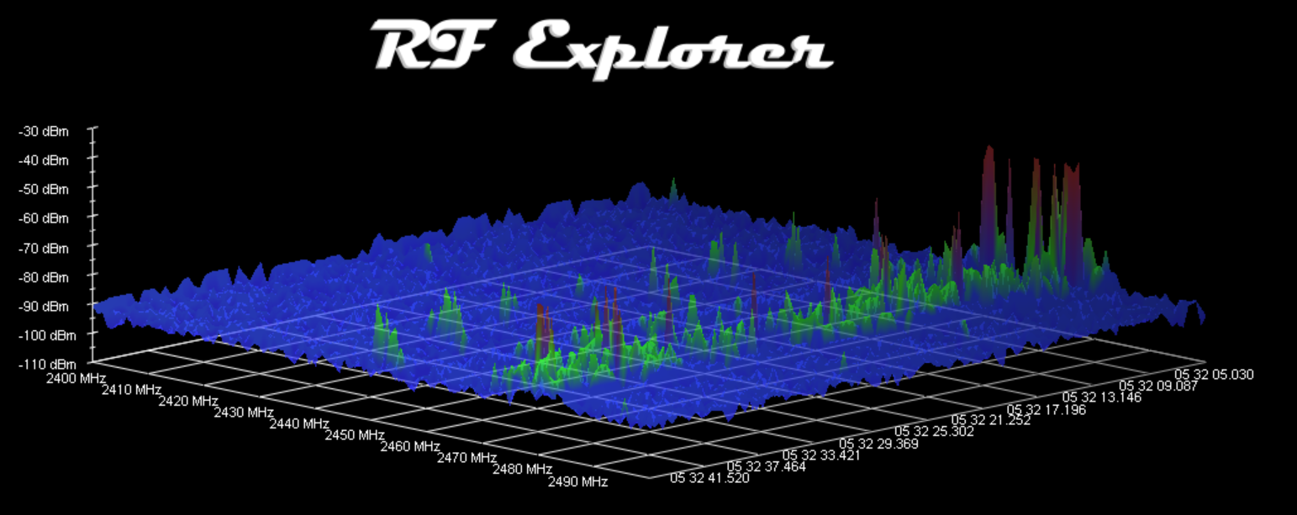The height and width of the screenshot is (515, 1297).
Task: Click the 05 32 13.146 time label
Action: point(1103,397)
